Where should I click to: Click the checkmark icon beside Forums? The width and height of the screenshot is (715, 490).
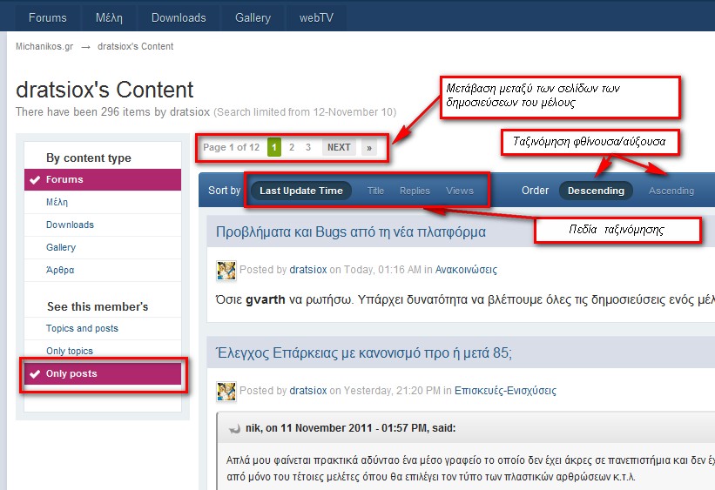click(35, 179)
